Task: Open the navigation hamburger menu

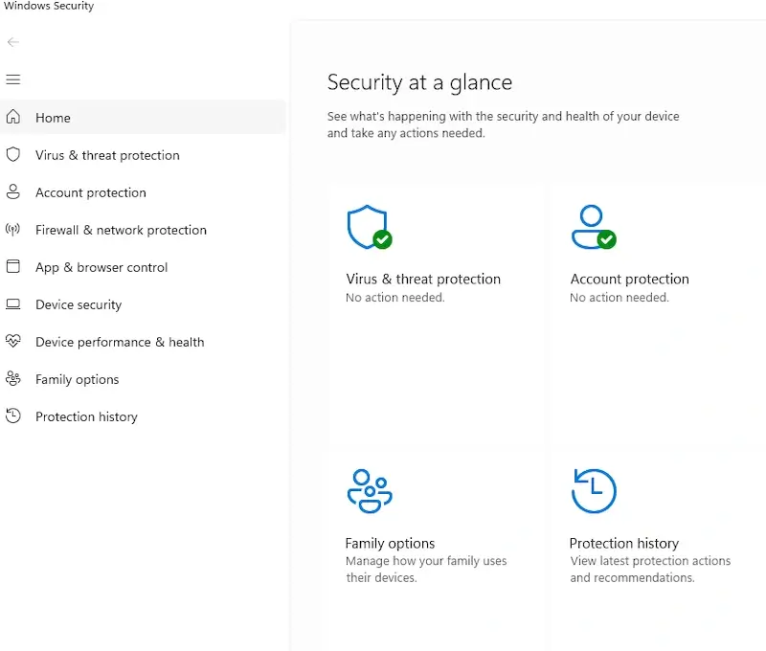Action: point(13,79)
